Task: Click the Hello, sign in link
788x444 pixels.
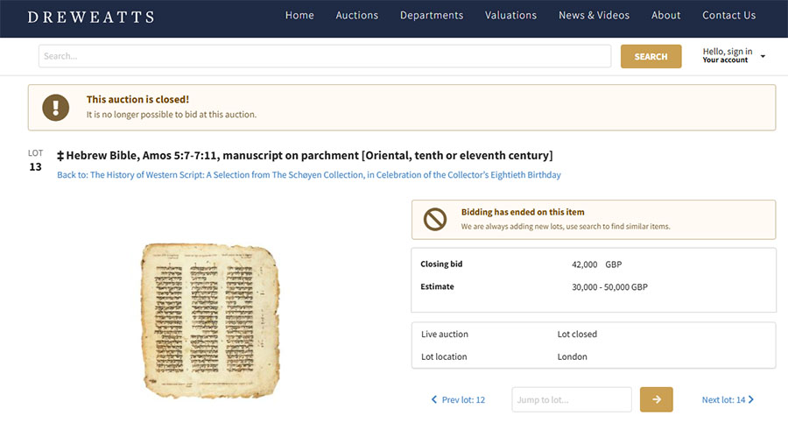Action: [x=727, y=52]
